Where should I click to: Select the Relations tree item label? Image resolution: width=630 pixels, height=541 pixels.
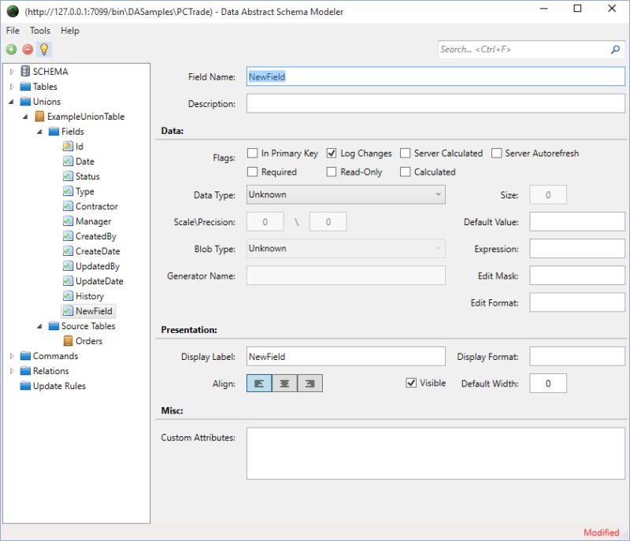pos(50,371)
